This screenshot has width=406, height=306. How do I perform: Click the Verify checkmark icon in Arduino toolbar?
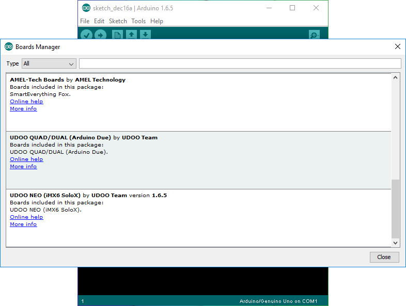pos(86,35)
